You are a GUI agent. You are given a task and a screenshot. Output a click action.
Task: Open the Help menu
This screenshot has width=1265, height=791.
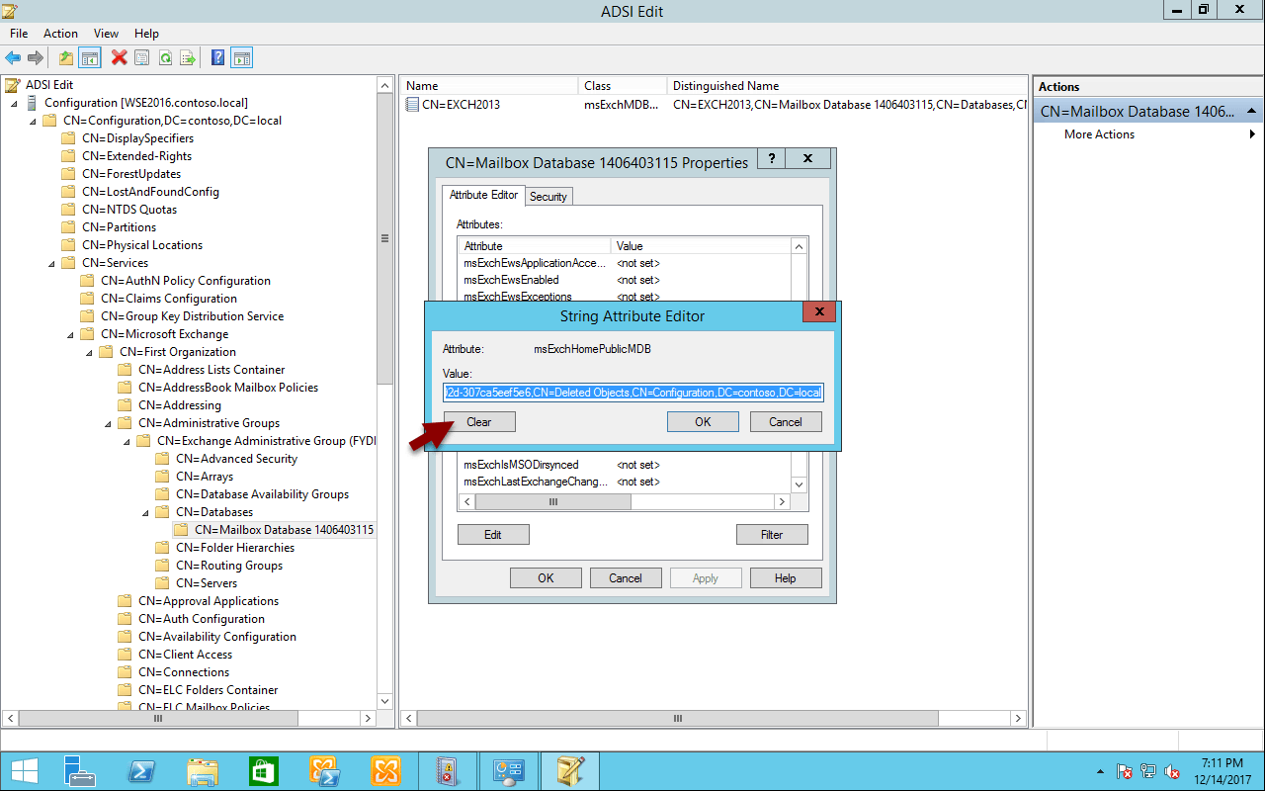pos(146,34)
